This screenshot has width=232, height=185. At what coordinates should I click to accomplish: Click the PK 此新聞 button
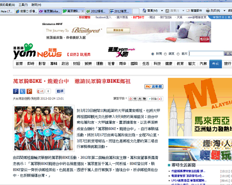coord(154,86)
